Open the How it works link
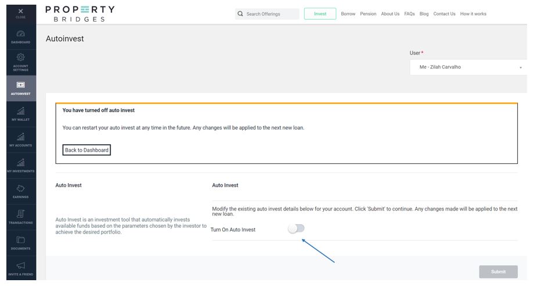 click(x=473, y=14)
